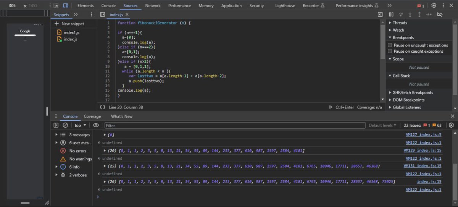458x207 pixels.
Task: Click the Step icon in debugger toolbar
Action: coord(429,15)
